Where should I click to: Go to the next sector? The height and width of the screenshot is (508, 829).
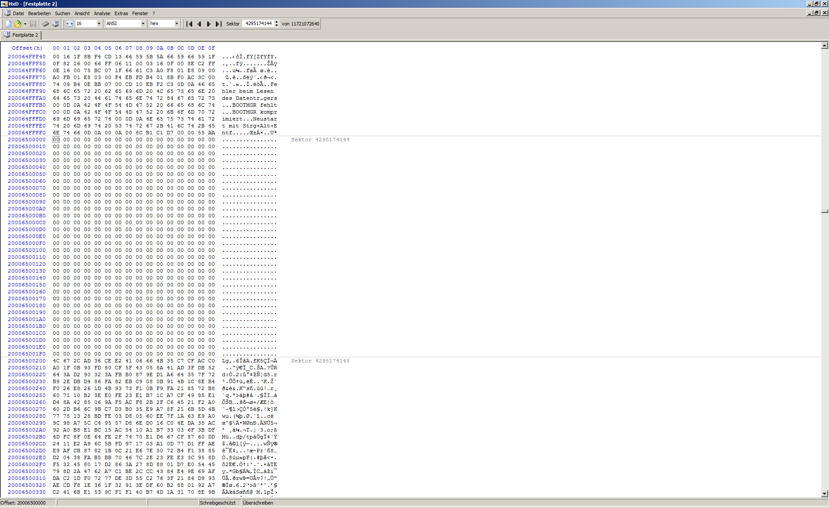(x=209, y=24)
